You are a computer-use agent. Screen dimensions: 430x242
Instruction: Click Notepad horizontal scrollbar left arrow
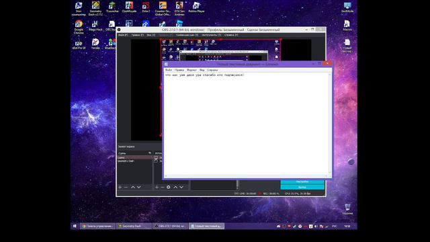tap(165, 176)
